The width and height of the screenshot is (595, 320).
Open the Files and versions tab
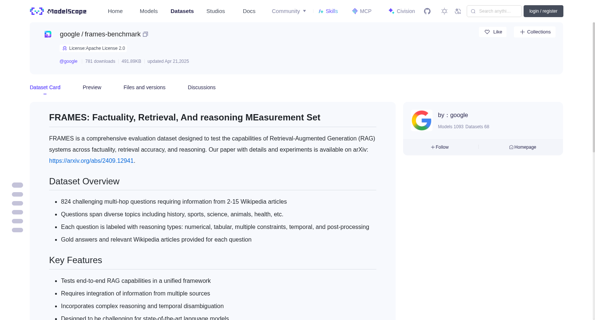(x=144, y=87)
